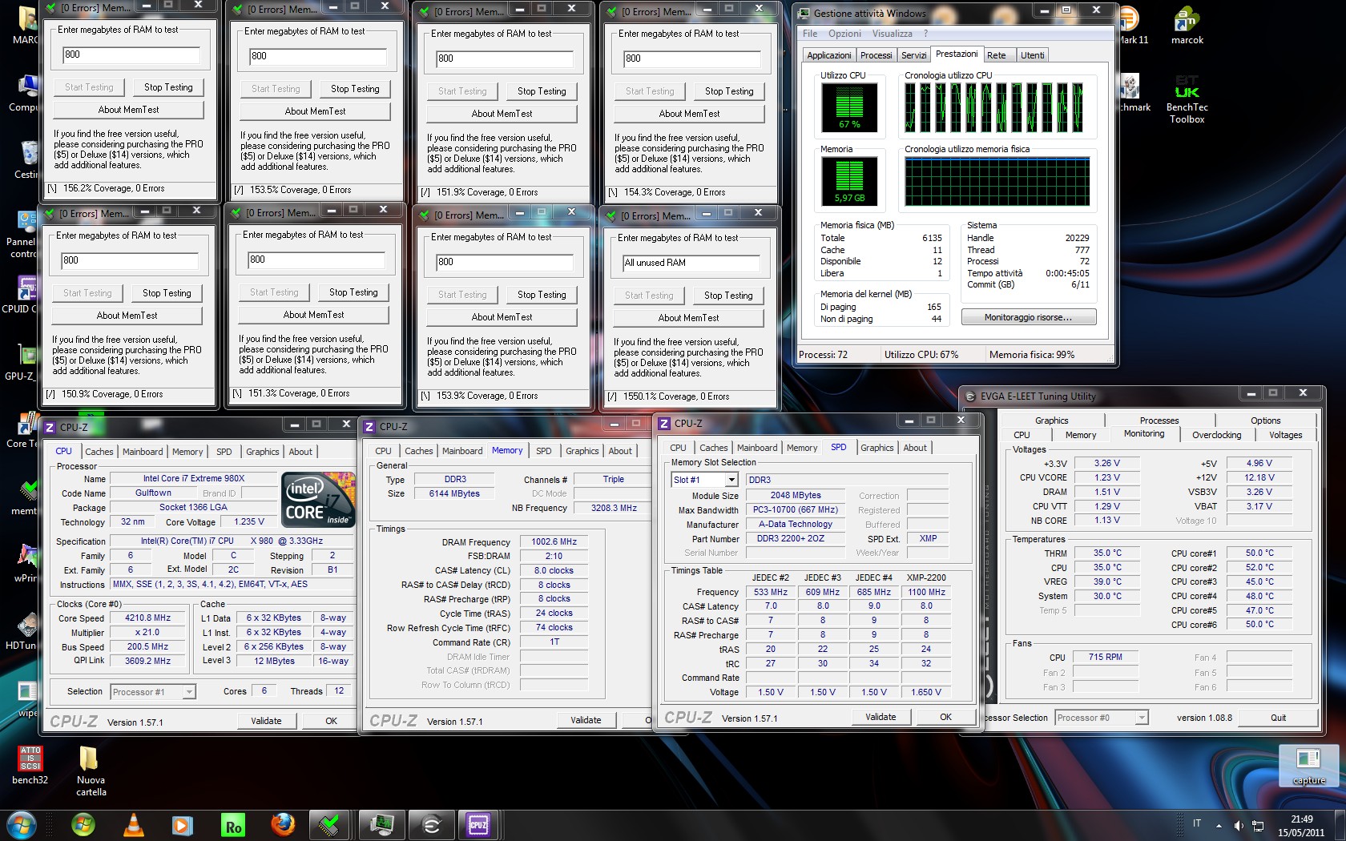Click Validate in the CPU-Z memory timings window
This screenshot has width=1346, height=841.
coord(586,720)
